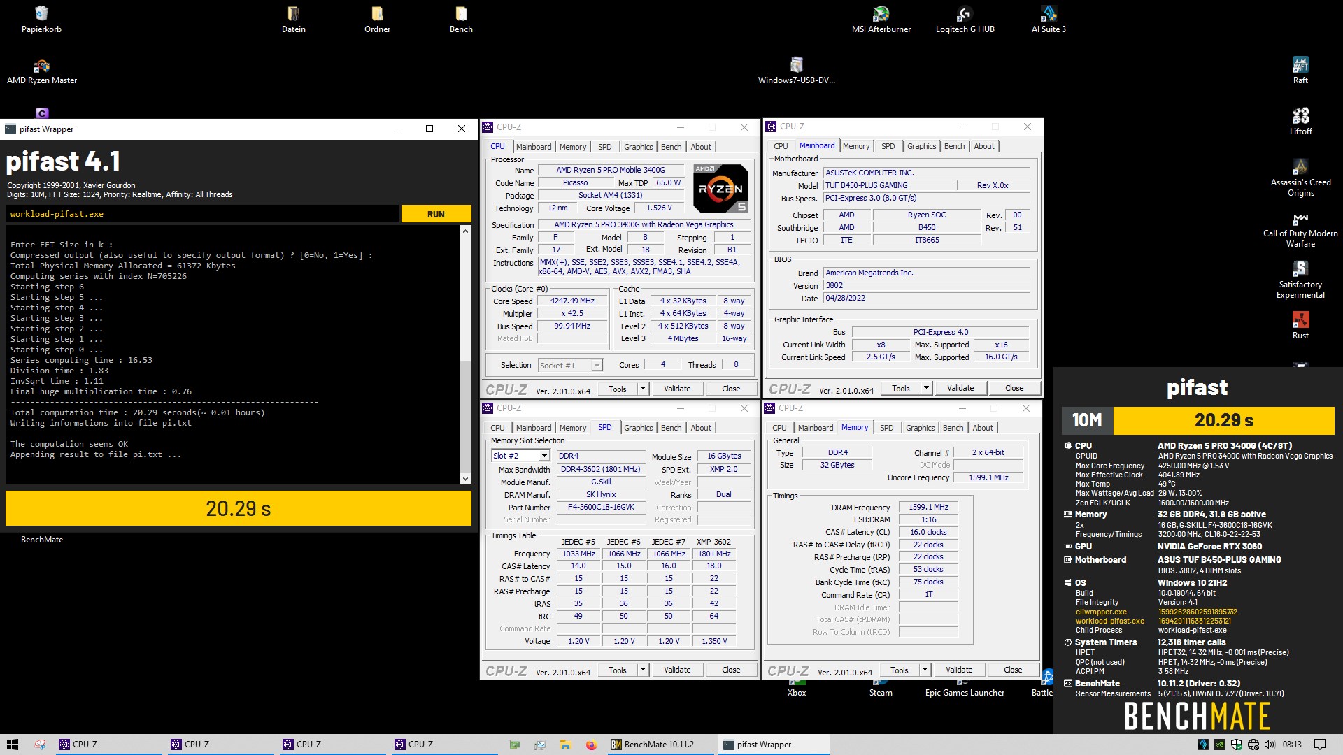Launch the Rust game shortcut
The width and height of the screenshot is (1343, 755).
point(1300,326)
